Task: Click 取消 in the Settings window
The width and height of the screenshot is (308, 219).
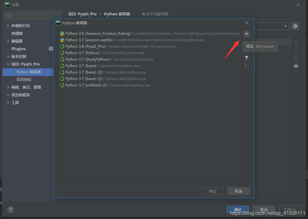Action: [x=264, y=209]
